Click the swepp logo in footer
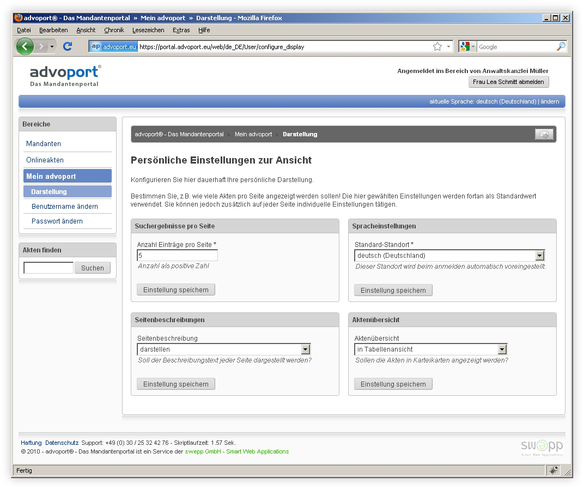 tap(542, 448)
